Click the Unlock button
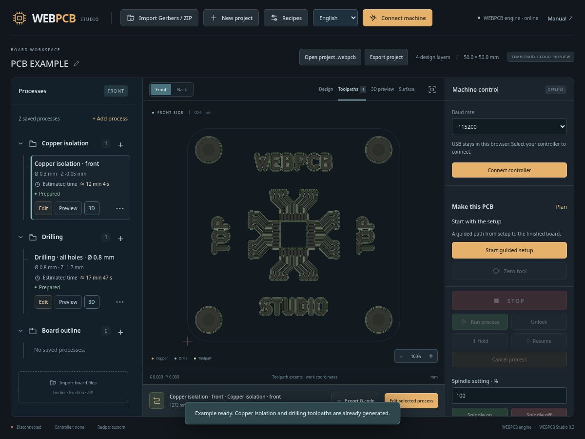The image size is (585, 439). click(539, 322)
